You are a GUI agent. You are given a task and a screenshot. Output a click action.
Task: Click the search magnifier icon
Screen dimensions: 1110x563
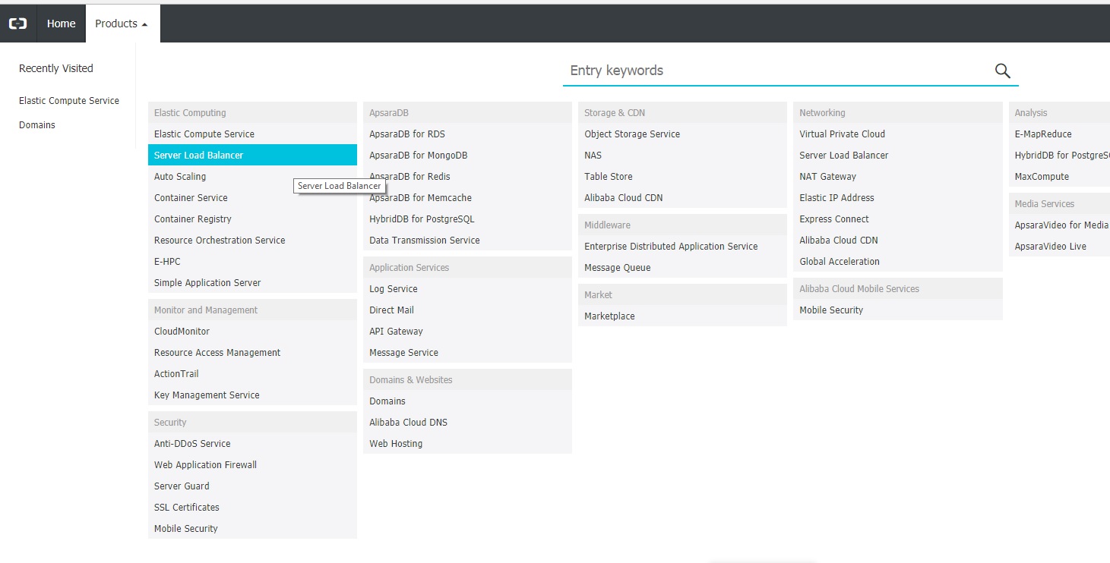tap(1002, 71)
